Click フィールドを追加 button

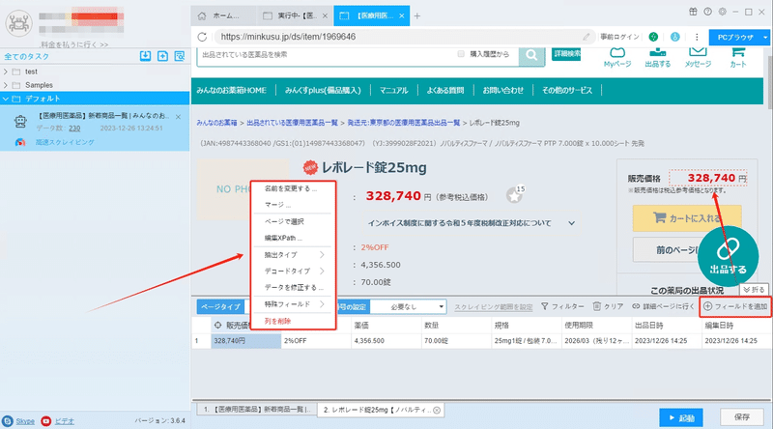click(x=735, y=306)
